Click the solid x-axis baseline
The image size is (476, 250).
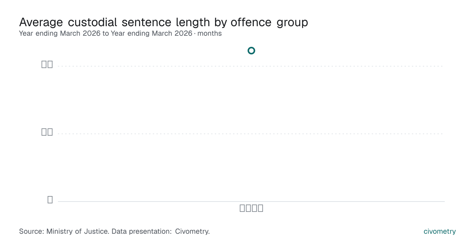[x=251, y=201]
